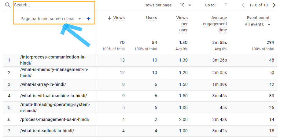284x138 pixels.
Task: Click total average engagement 2m 55s
Action: pyautogui.click(x=219, y=43)
